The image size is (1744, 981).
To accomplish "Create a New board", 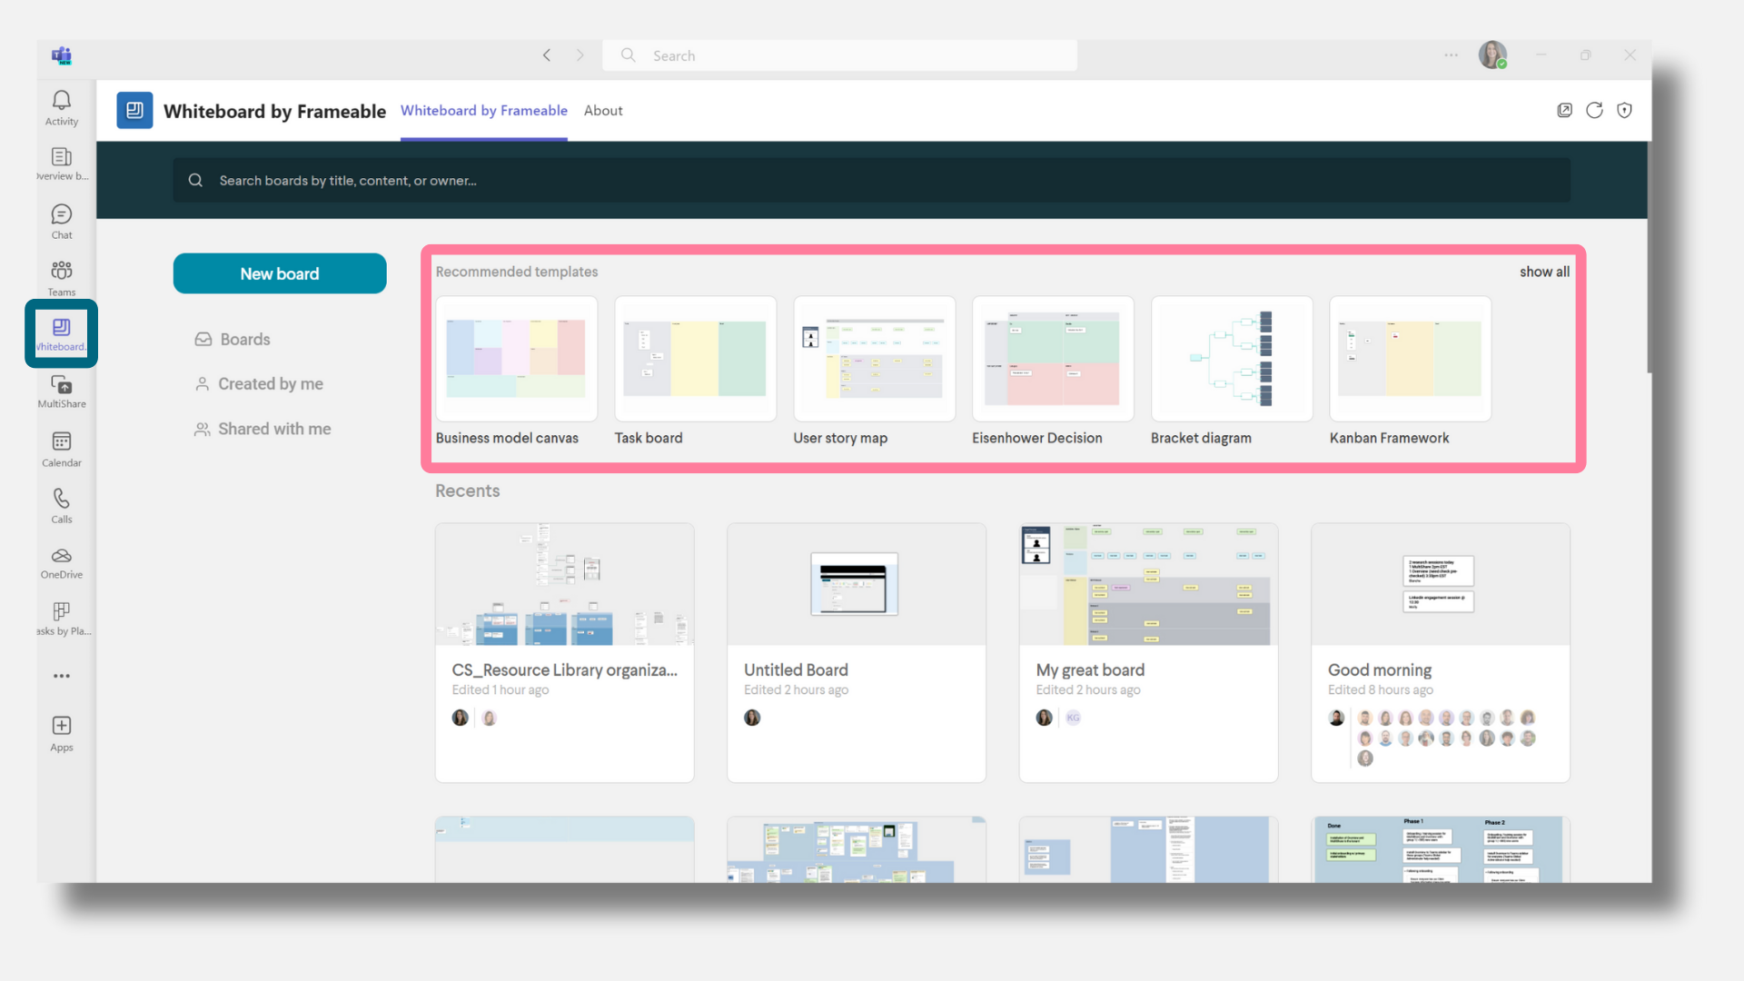I will (280, 273).
